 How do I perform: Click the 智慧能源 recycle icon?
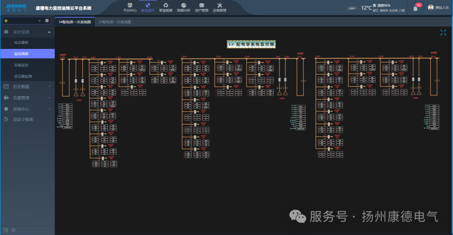[x=166, y=6]
